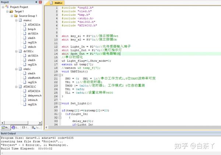Viewport: 221px width, 155px height.
Task: Fold the code block at line 31
Action: coord(60,114)
